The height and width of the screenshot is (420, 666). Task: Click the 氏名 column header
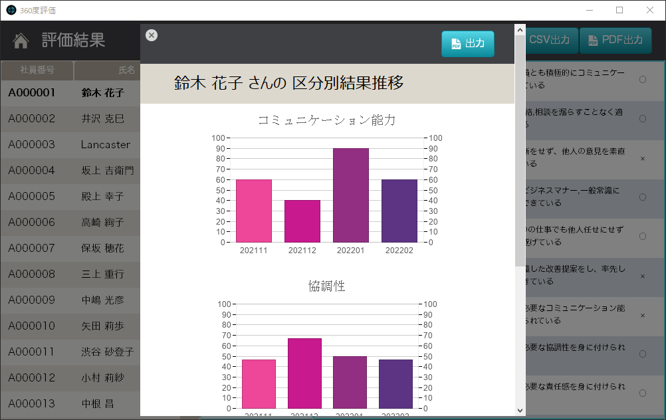click(108, 70)
